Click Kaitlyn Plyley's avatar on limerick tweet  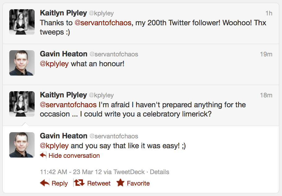[x=22, y=104]
